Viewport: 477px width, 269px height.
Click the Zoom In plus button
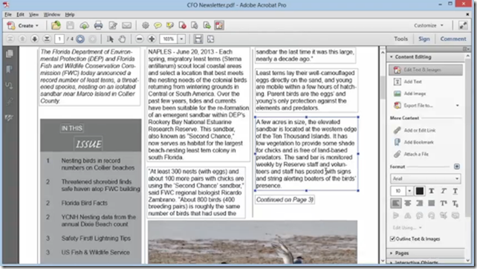[152, 39]
